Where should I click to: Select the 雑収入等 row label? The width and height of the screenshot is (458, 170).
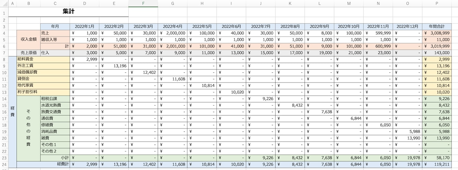55,40
